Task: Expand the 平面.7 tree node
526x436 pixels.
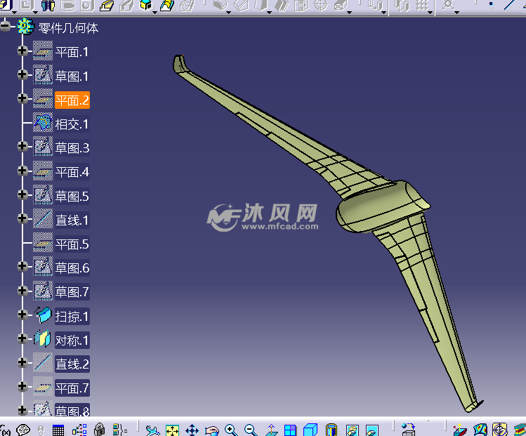Action: click(22, 386)
